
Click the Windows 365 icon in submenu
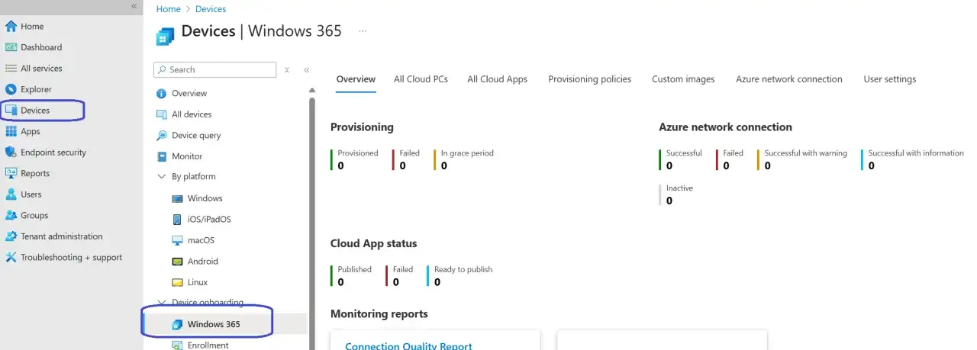(x=177, y=324)
